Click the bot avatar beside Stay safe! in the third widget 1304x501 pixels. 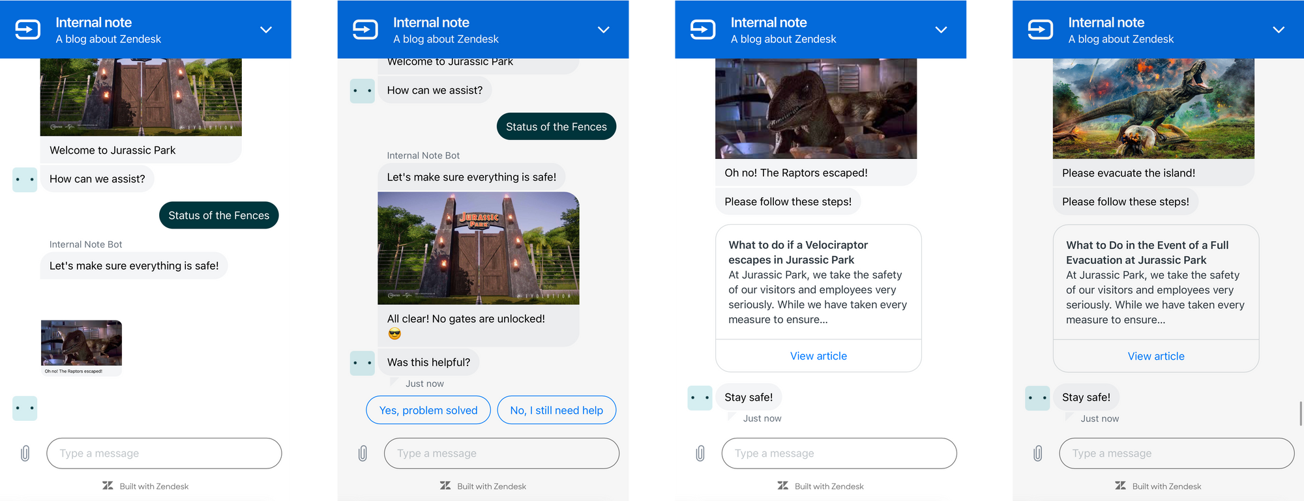click(x=700, y=397)
